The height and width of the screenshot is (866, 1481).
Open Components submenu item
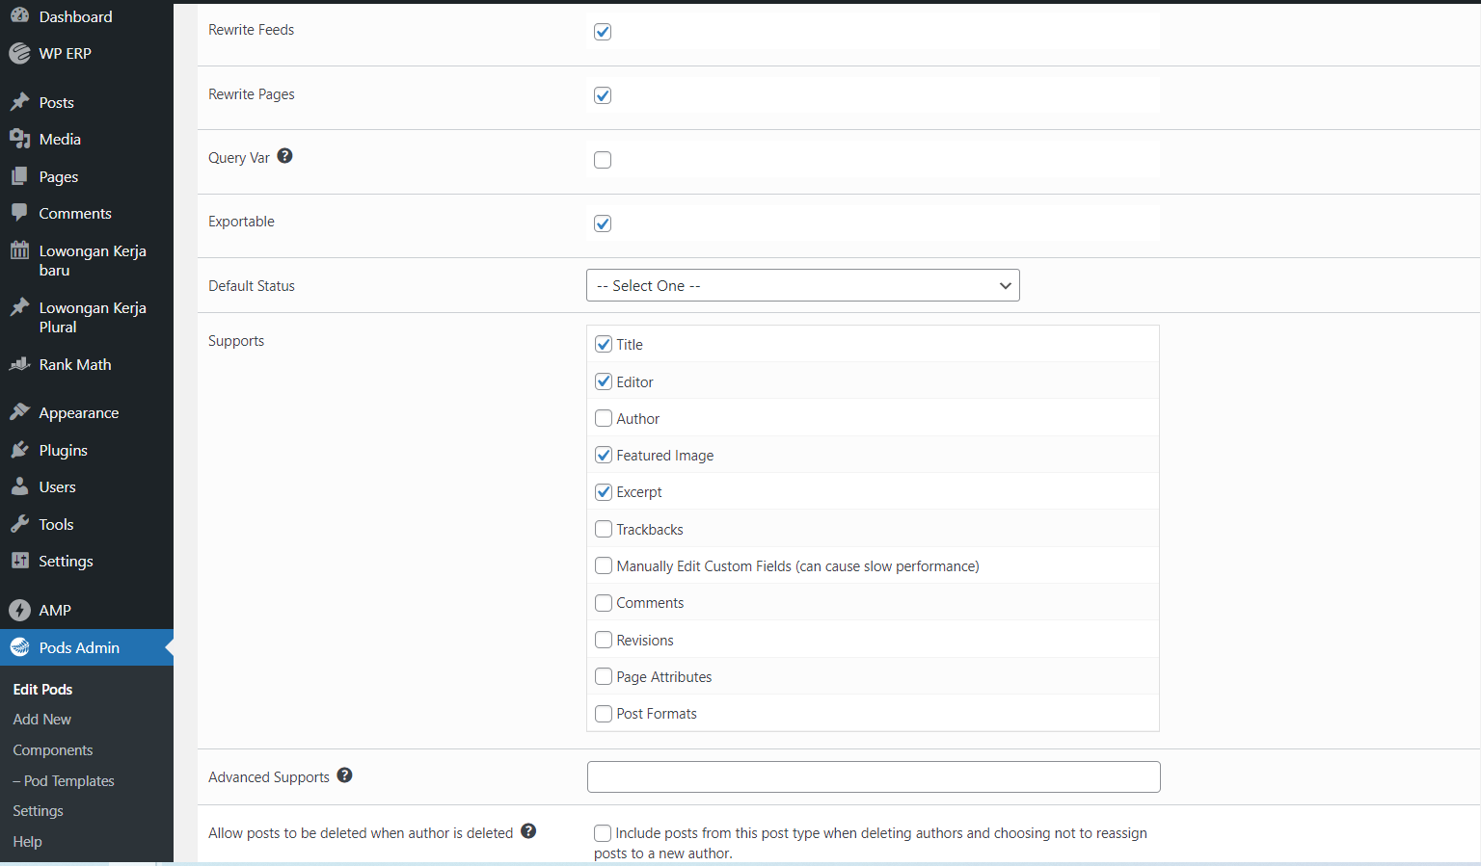pyautogui.click(x=53, y=750)
